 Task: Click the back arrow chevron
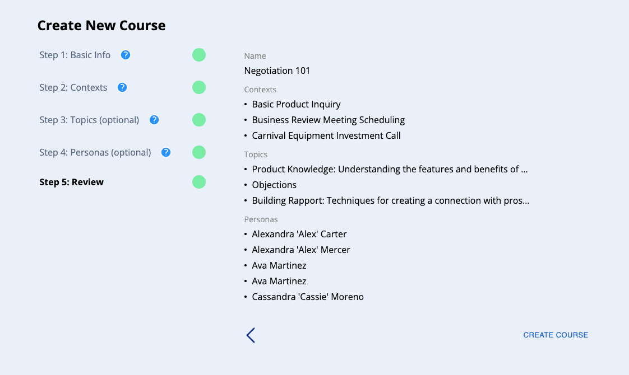pyautogui.click(x=251, y=335)
